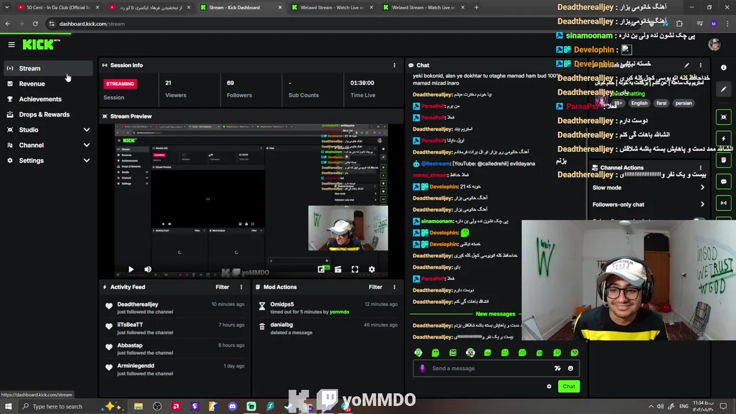This screenshot has height=414, width=736.
Task: Open Drops & Rewards in the sidebar
Action: click(x=48, y=114)
